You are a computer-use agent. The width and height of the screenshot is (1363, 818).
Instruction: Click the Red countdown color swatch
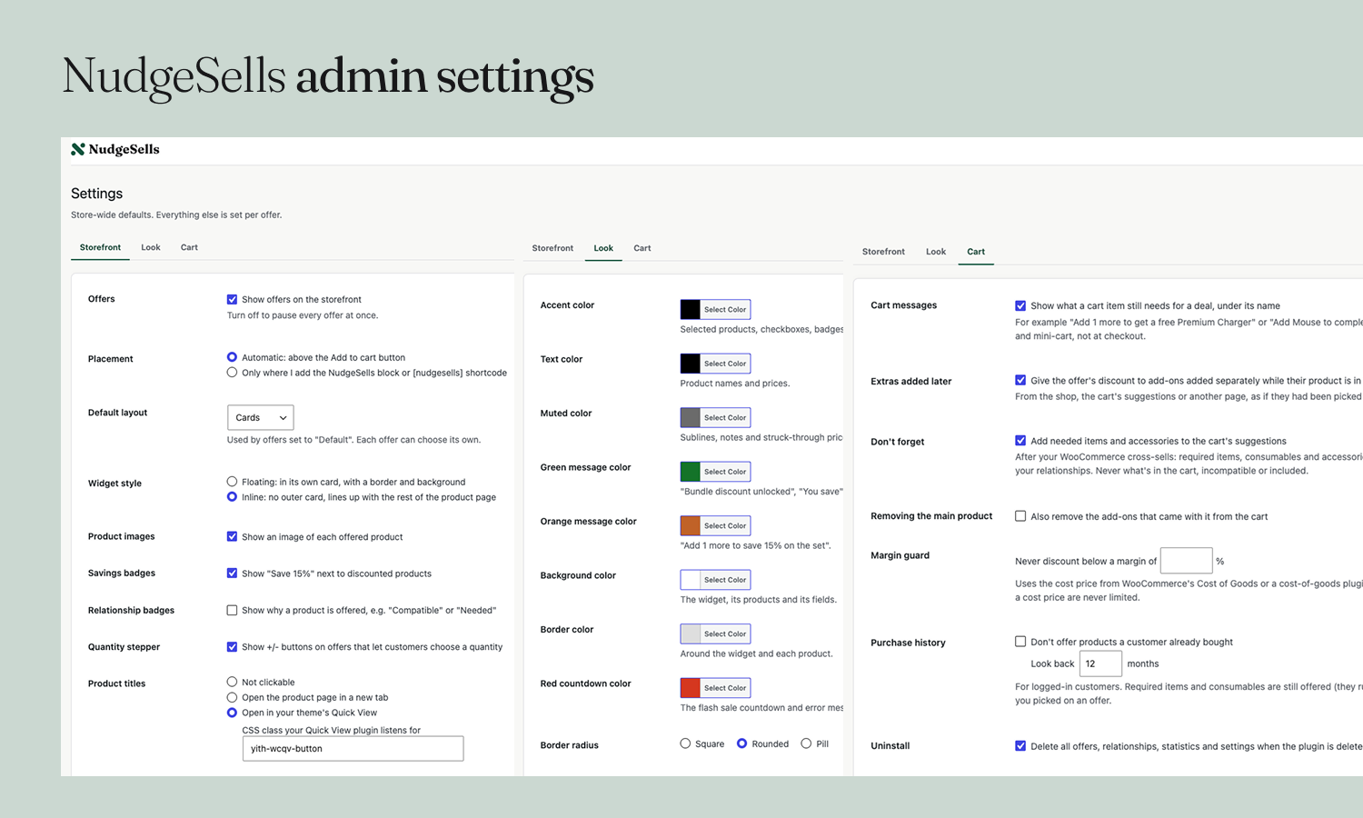(x=691, y=688)
